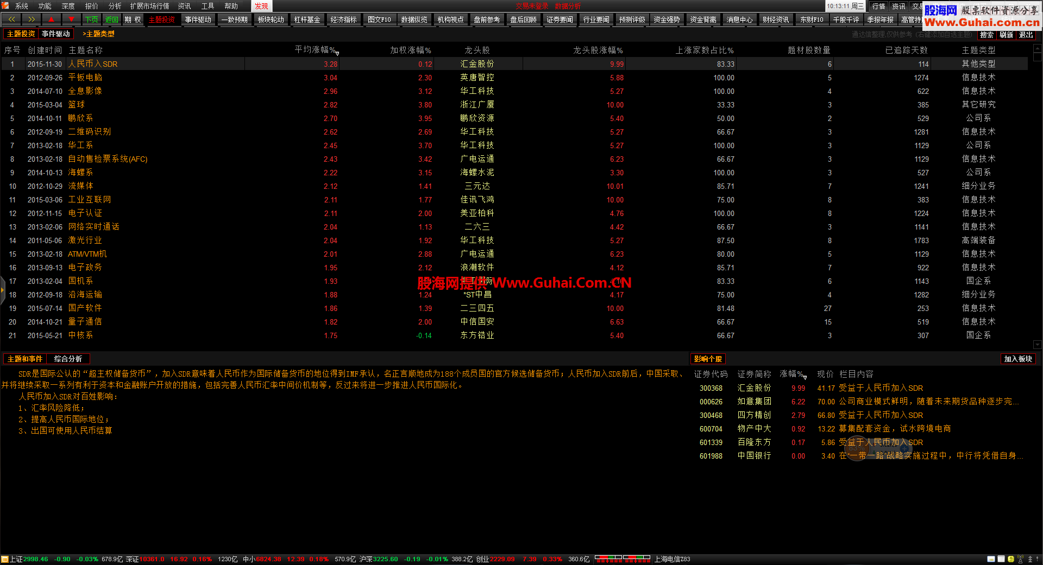Click the 刷新 button

[x=1006, y=35]
